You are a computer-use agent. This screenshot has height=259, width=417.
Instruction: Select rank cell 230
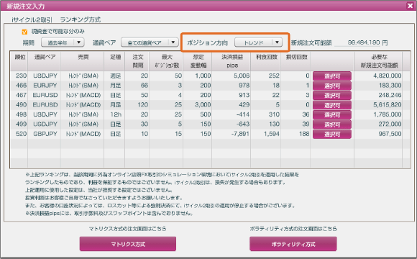click(21, 76)
